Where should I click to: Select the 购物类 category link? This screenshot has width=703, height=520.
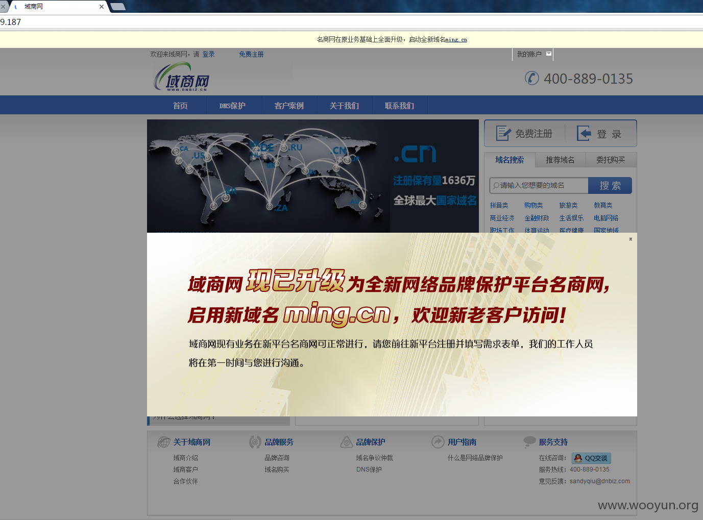pyautogui.click(x=534, y=205)
